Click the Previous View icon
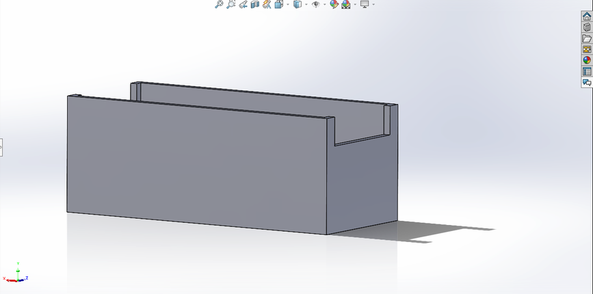The width and height of the screenshot is (593, 294). coord(243,5)
